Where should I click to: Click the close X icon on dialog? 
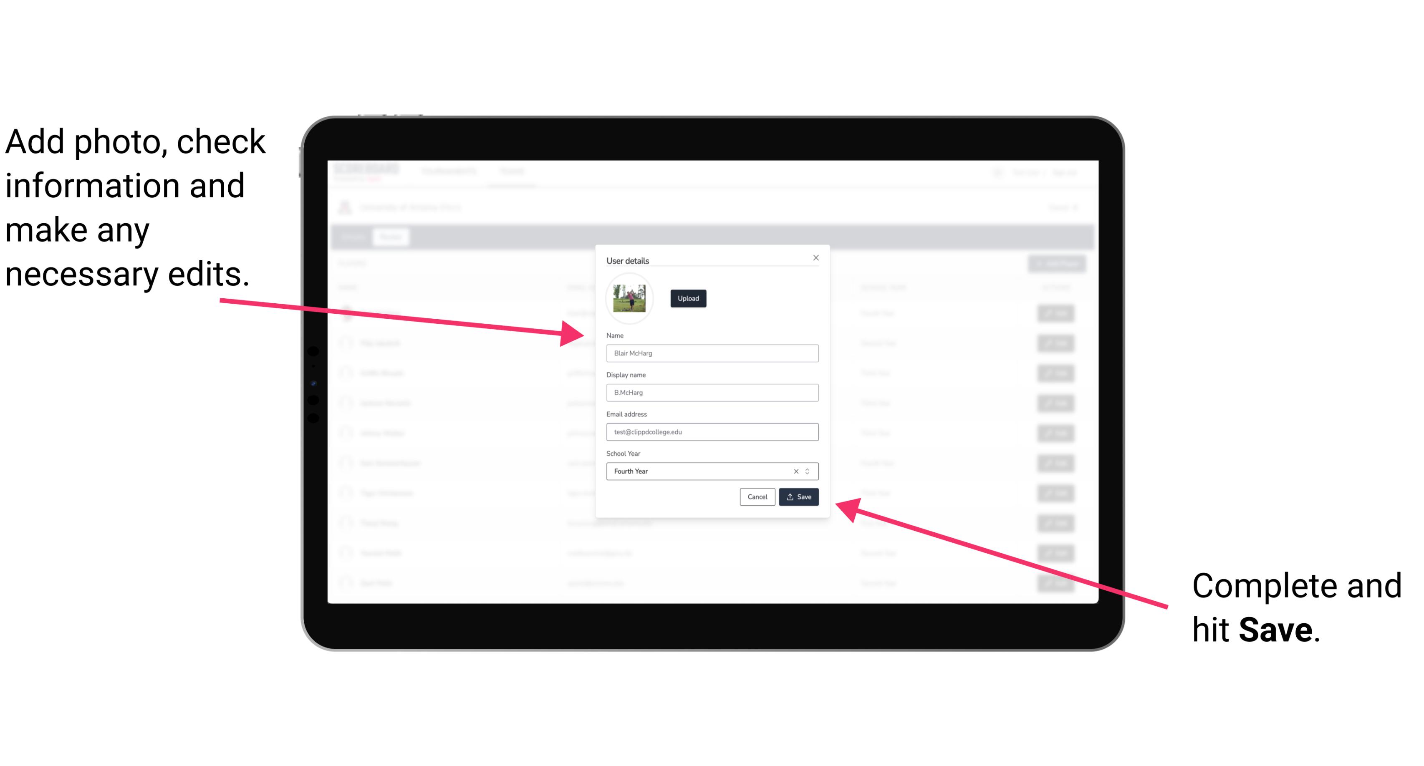coord(816,257)
